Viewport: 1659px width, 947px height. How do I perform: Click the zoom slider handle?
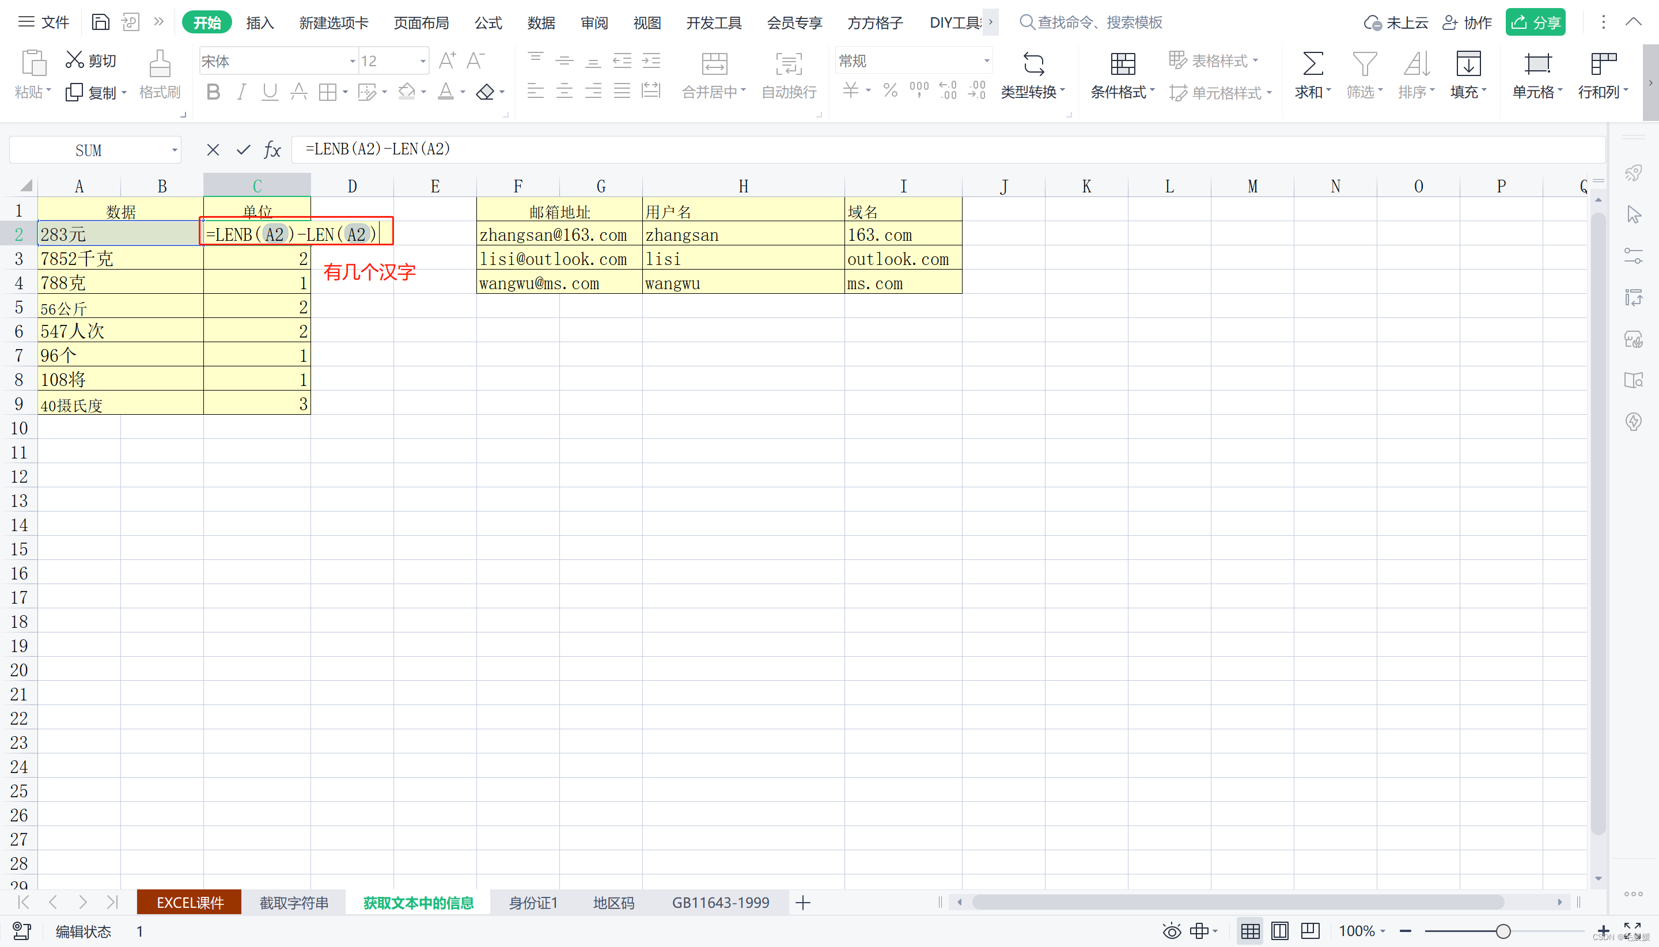pos(1502,931)
